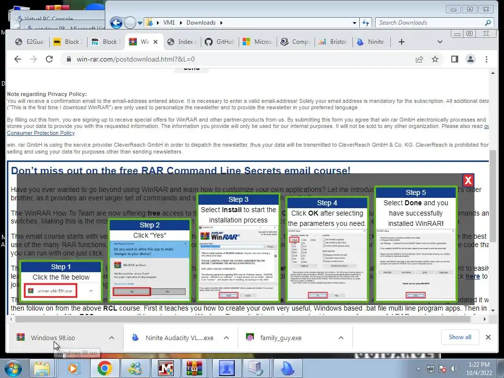The height and width of the screenshot is (378, 504).
Task: Switch to the E2Guardian tab
Action: click(30, 42)
